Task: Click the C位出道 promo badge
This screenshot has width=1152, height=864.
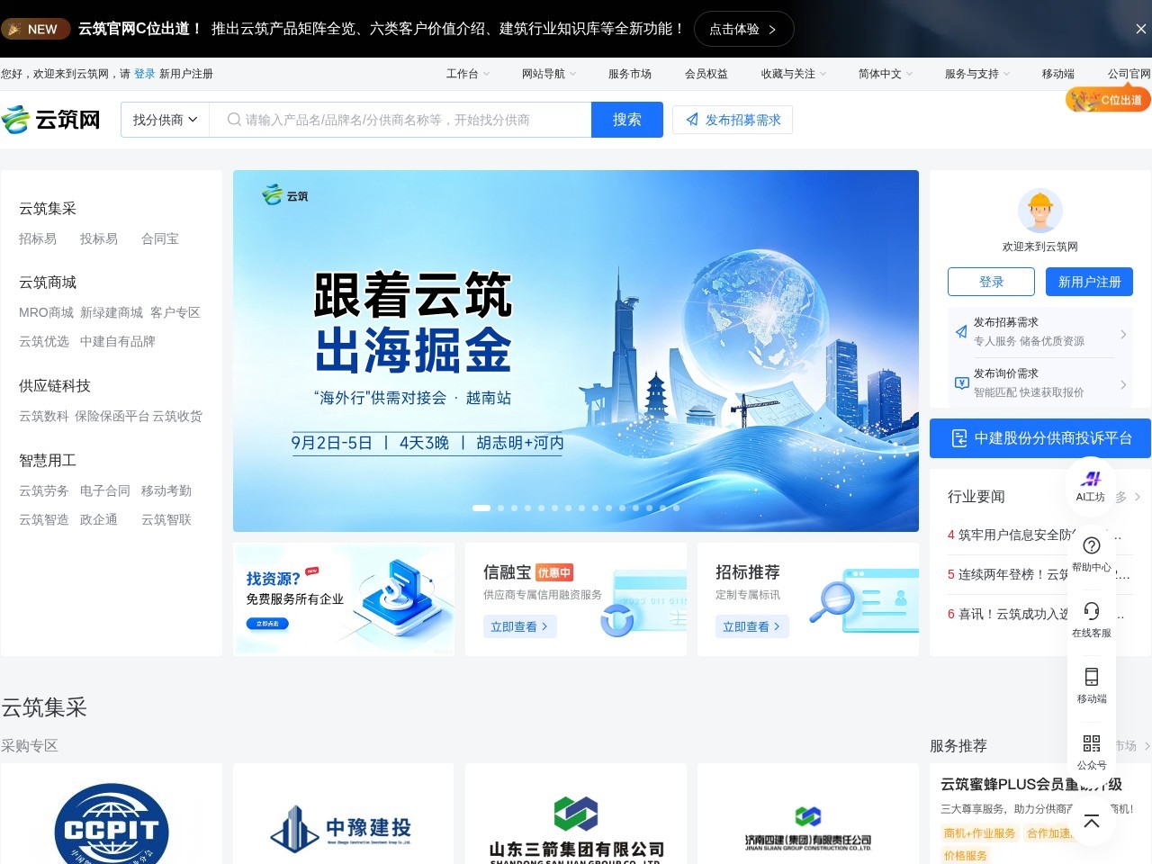Action: pos(1109,100)
